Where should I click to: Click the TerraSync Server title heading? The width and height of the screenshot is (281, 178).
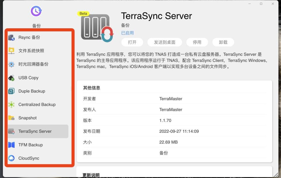click(156, 16)
